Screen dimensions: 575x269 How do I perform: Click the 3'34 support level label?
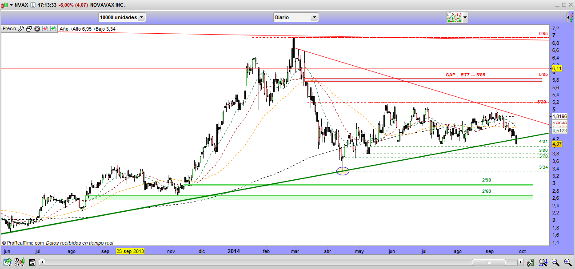[x=543, y=167]
